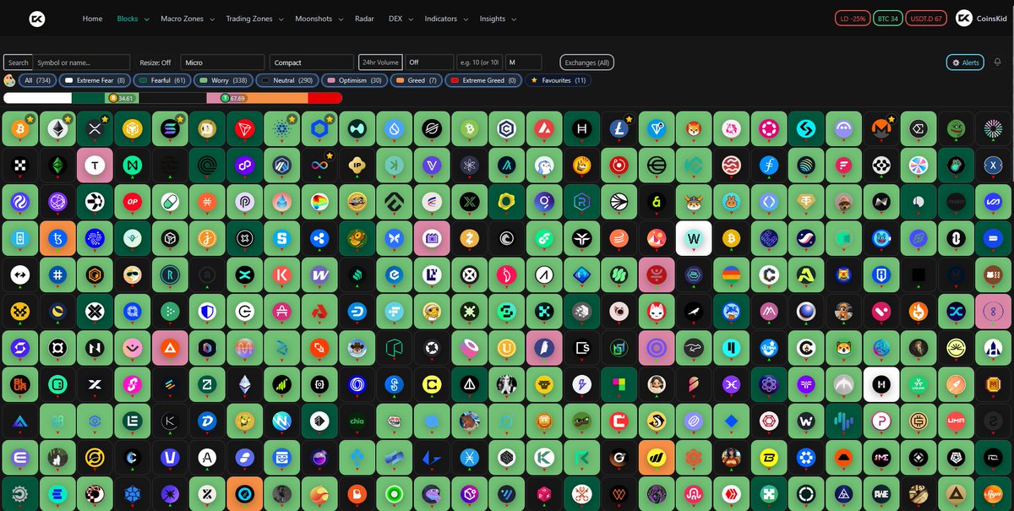The width and height of the screenshot is (1014, 511).
Task: Open the Bitcoin coin block
Action: 19,129
